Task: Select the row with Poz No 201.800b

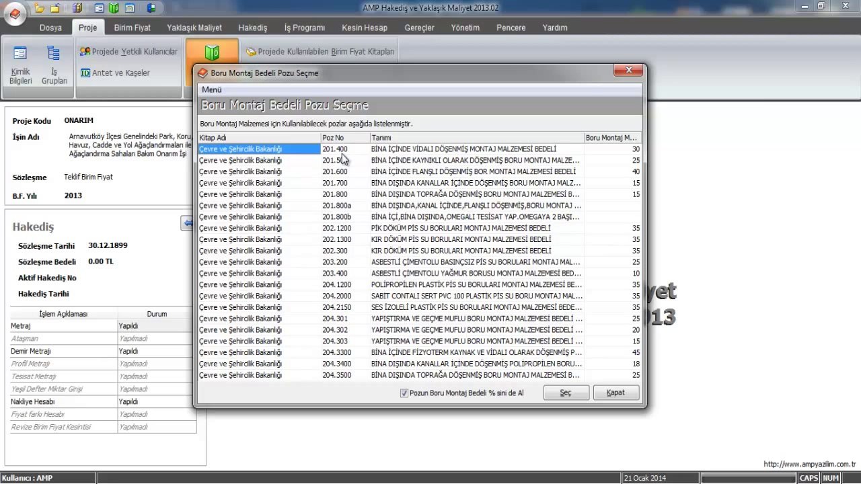Action: [420, 216]
